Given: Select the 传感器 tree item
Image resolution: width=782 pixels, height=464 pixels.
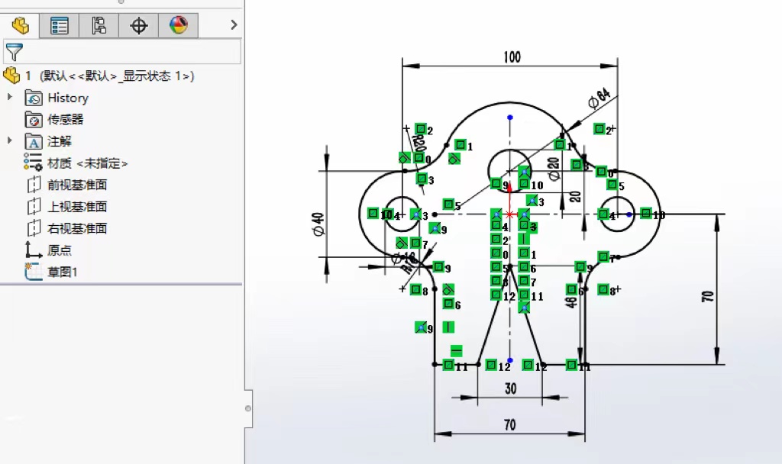Looking at the screenshot, I should (x=66, y=120).
